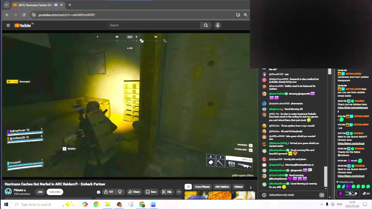Viewport: 372px width, 209px height.
Task: Start voice search with the microphone icon
Action: coord(218,25)
